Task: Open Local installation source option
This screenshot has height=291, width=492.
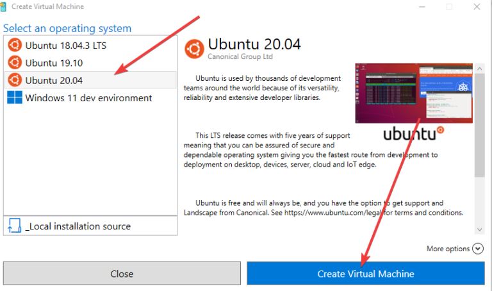Action: click(x=90, y=226)
